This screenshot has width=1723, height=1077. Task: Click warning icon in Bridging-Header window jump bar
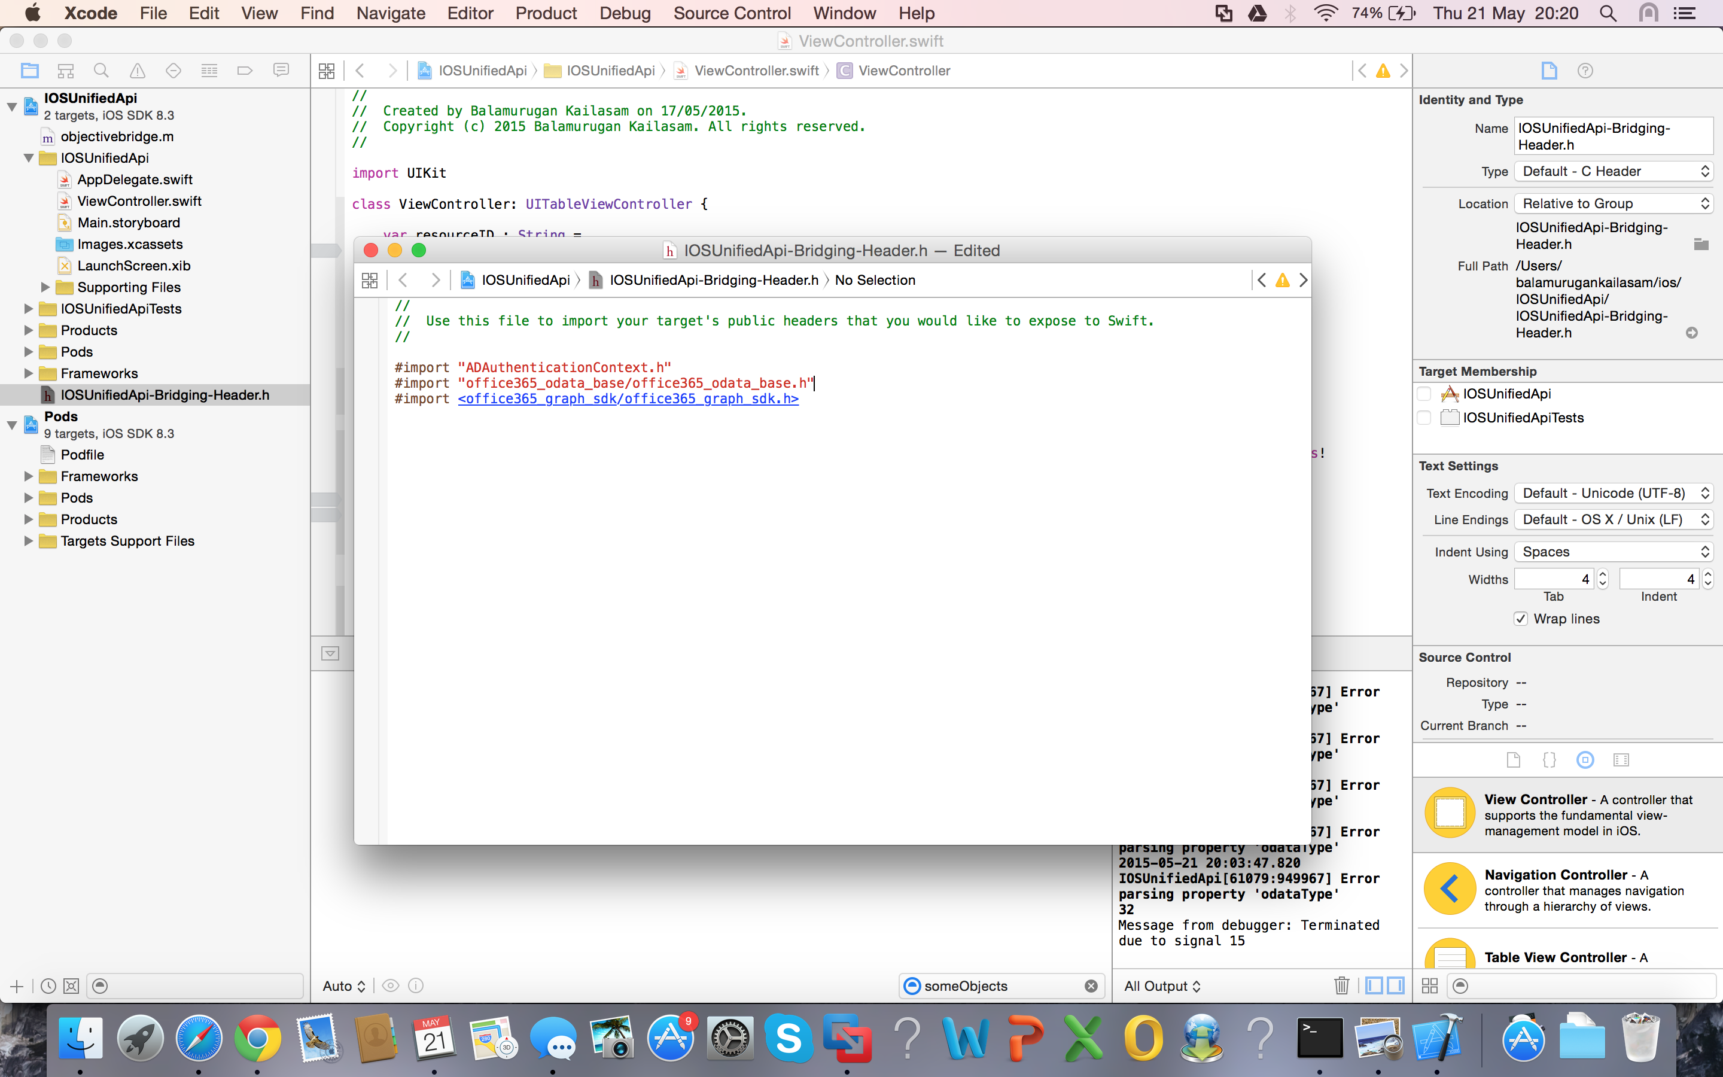tap(1282, 280)
